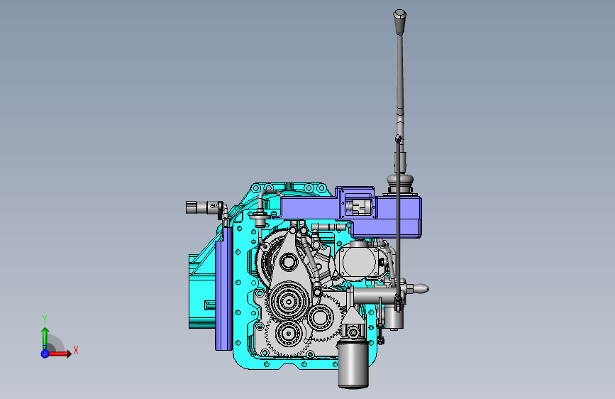615x399 pixels.
Task: Click the blue Z axis sphere at triad origin
Action: 45,354
